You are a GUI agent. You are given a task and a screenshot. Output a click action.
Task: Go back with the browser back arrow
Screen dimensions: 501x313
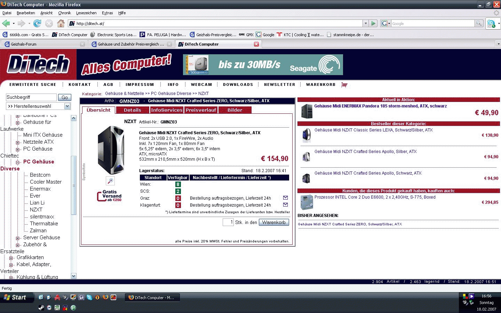(x=6, y=23)
